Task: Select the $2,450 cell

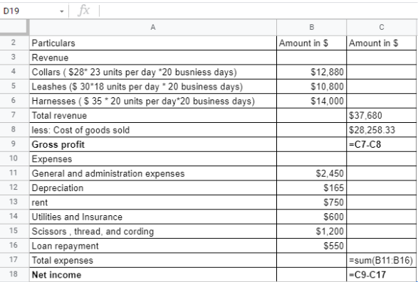Action: tap(312, 173)
